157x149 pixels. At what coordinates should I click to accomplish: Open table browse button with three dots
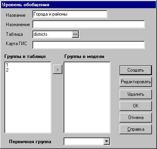[76, 34]
